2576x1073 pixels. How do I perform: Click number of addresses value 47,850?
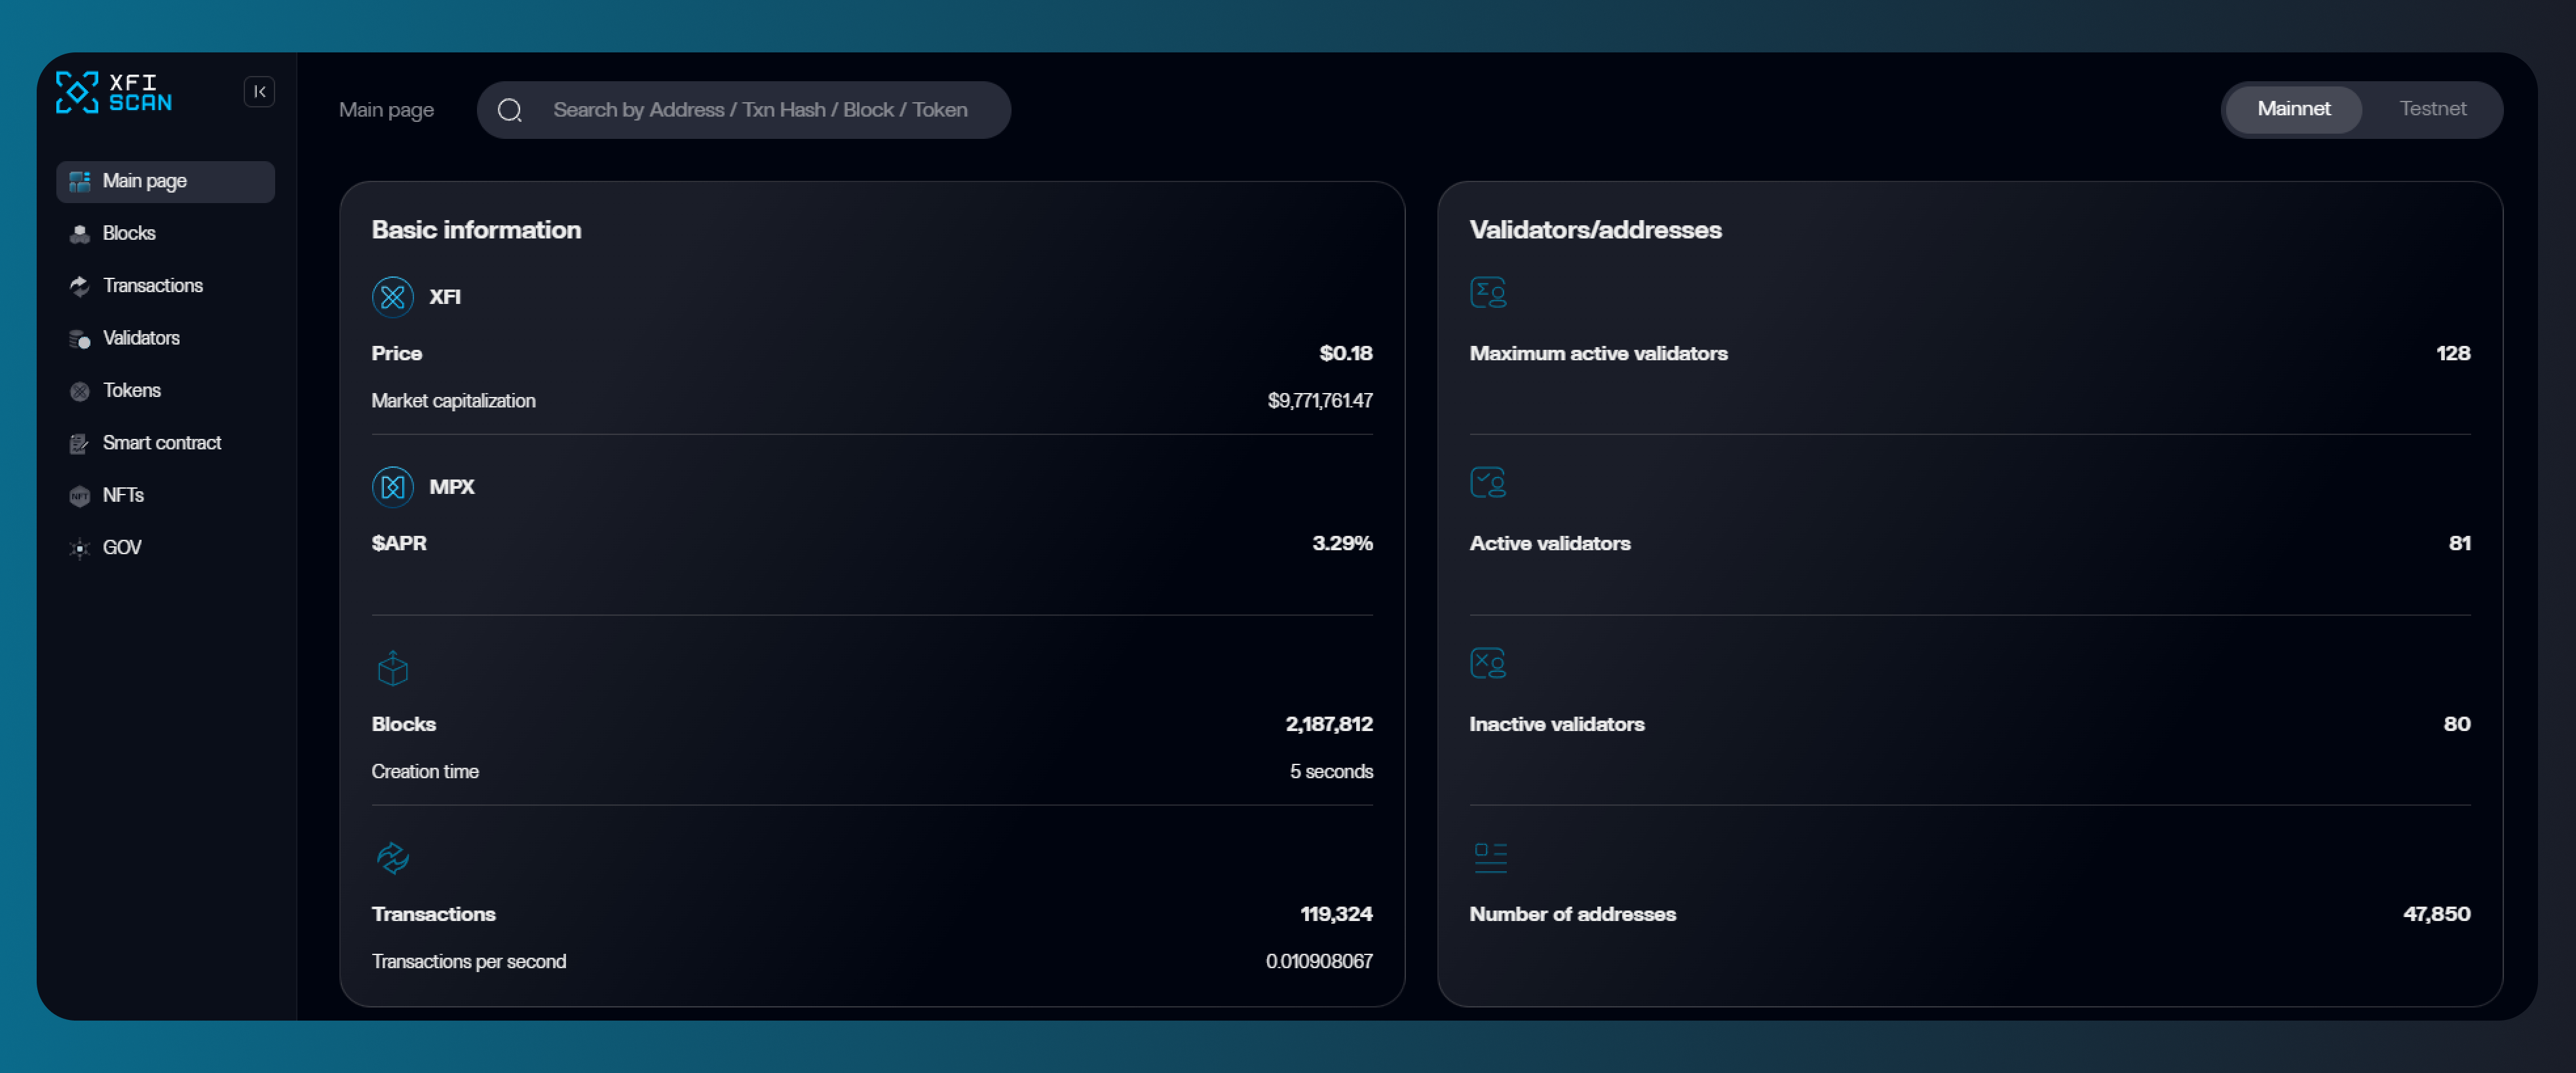point(2437,914)
